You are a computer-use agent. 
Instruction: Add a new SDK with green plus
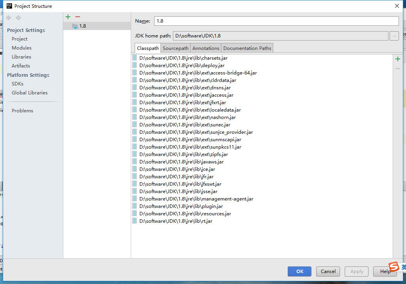[x=68, y=17]
